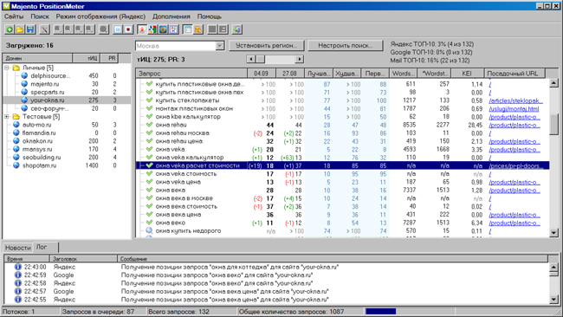This screenshot has width=563, height=317.
Task: Click the grey list-layout toolbar icon
Action: pos(223,29)
